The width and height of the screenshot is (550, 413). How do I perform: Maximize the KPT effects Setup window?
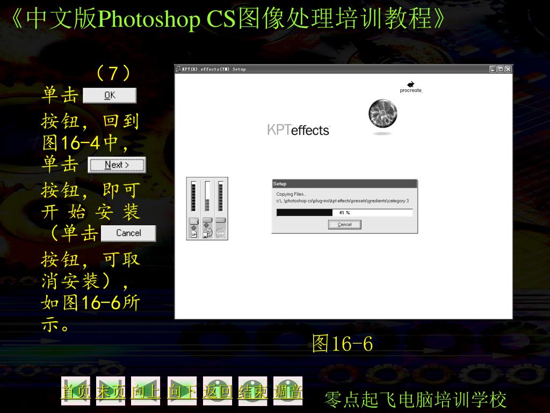[501, 69]
